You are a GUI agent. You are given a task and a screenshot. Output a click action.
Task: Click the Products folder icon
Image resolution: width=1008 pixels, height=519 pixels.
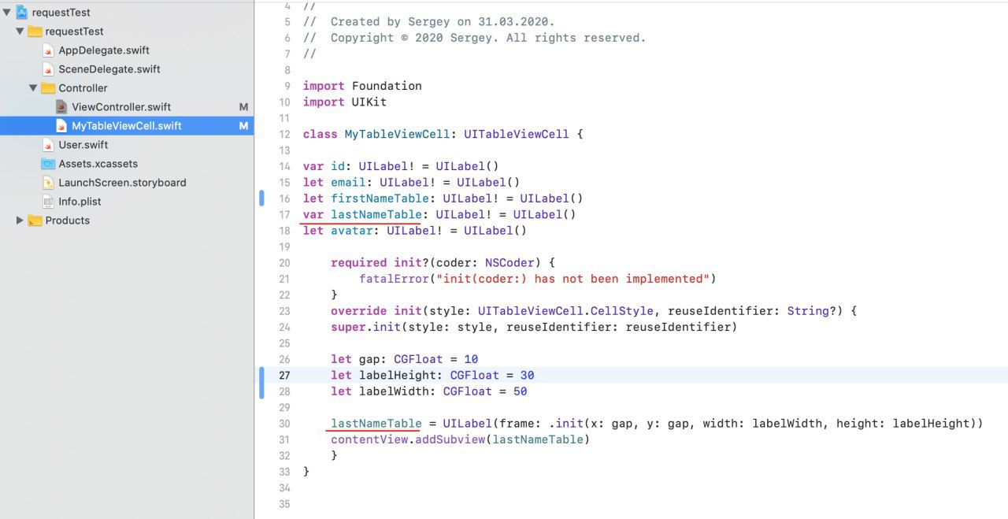[x=35, y=221]
